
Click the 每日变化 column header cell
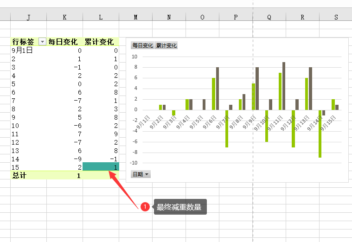click(x=64, y=42)
